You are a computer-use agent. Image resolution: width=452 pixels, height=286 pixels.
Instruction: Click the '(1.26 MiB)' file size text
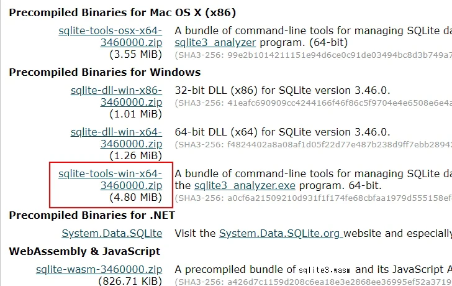[136, 155]
